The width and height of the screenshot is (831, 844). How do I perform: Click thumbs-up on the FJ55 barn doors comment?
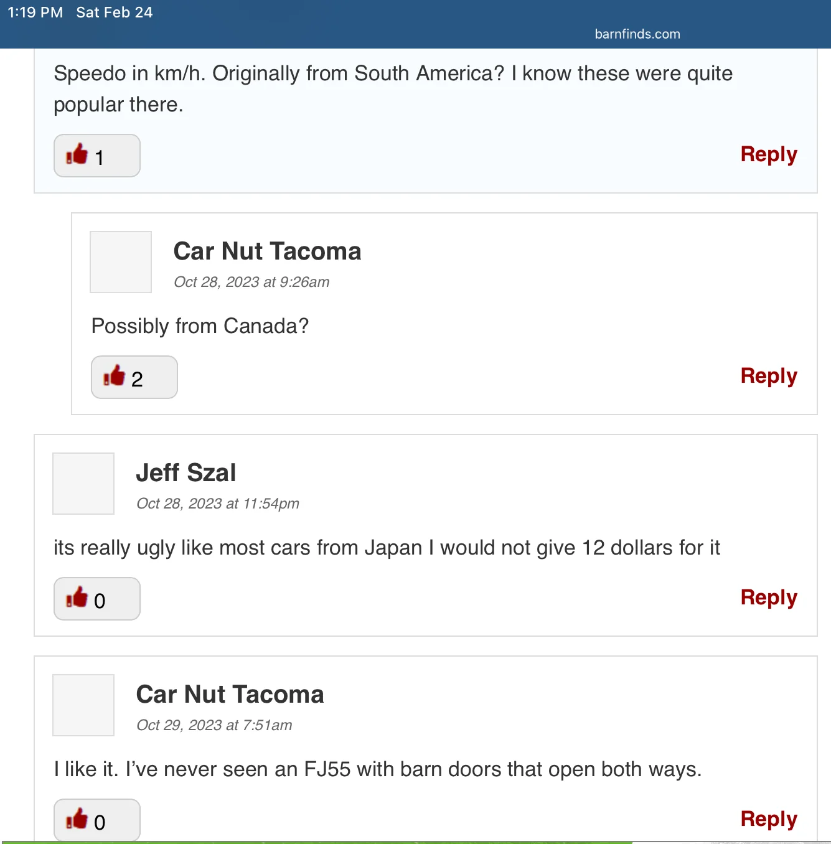[96, 820]
